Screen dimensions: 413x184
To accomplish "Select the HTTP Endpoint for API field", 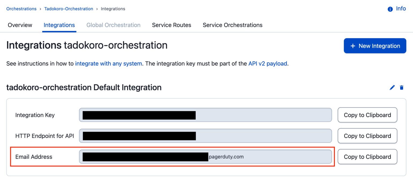I will [205, 136].
